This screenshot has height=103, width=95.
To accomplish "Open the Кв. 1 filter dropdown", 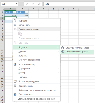I will pos(15,12).
